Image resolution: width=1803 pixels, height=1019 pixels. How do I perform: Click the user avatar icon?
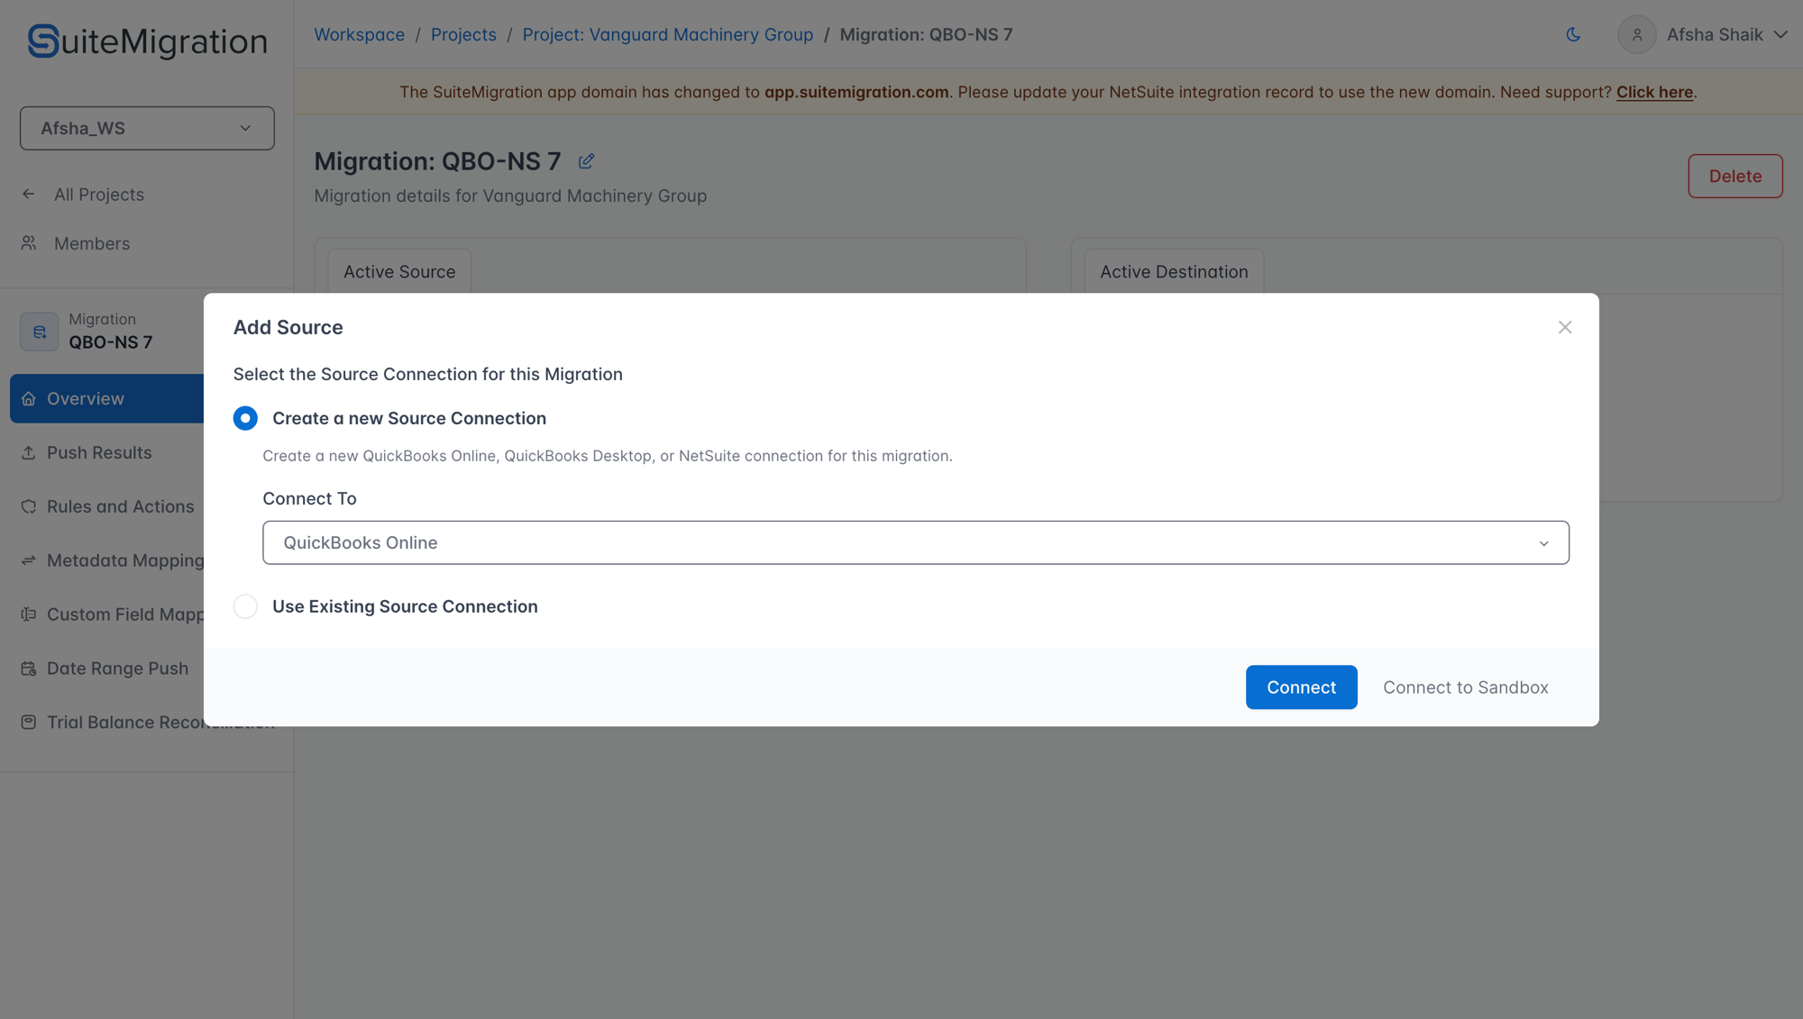click(x=1637, y=34)
